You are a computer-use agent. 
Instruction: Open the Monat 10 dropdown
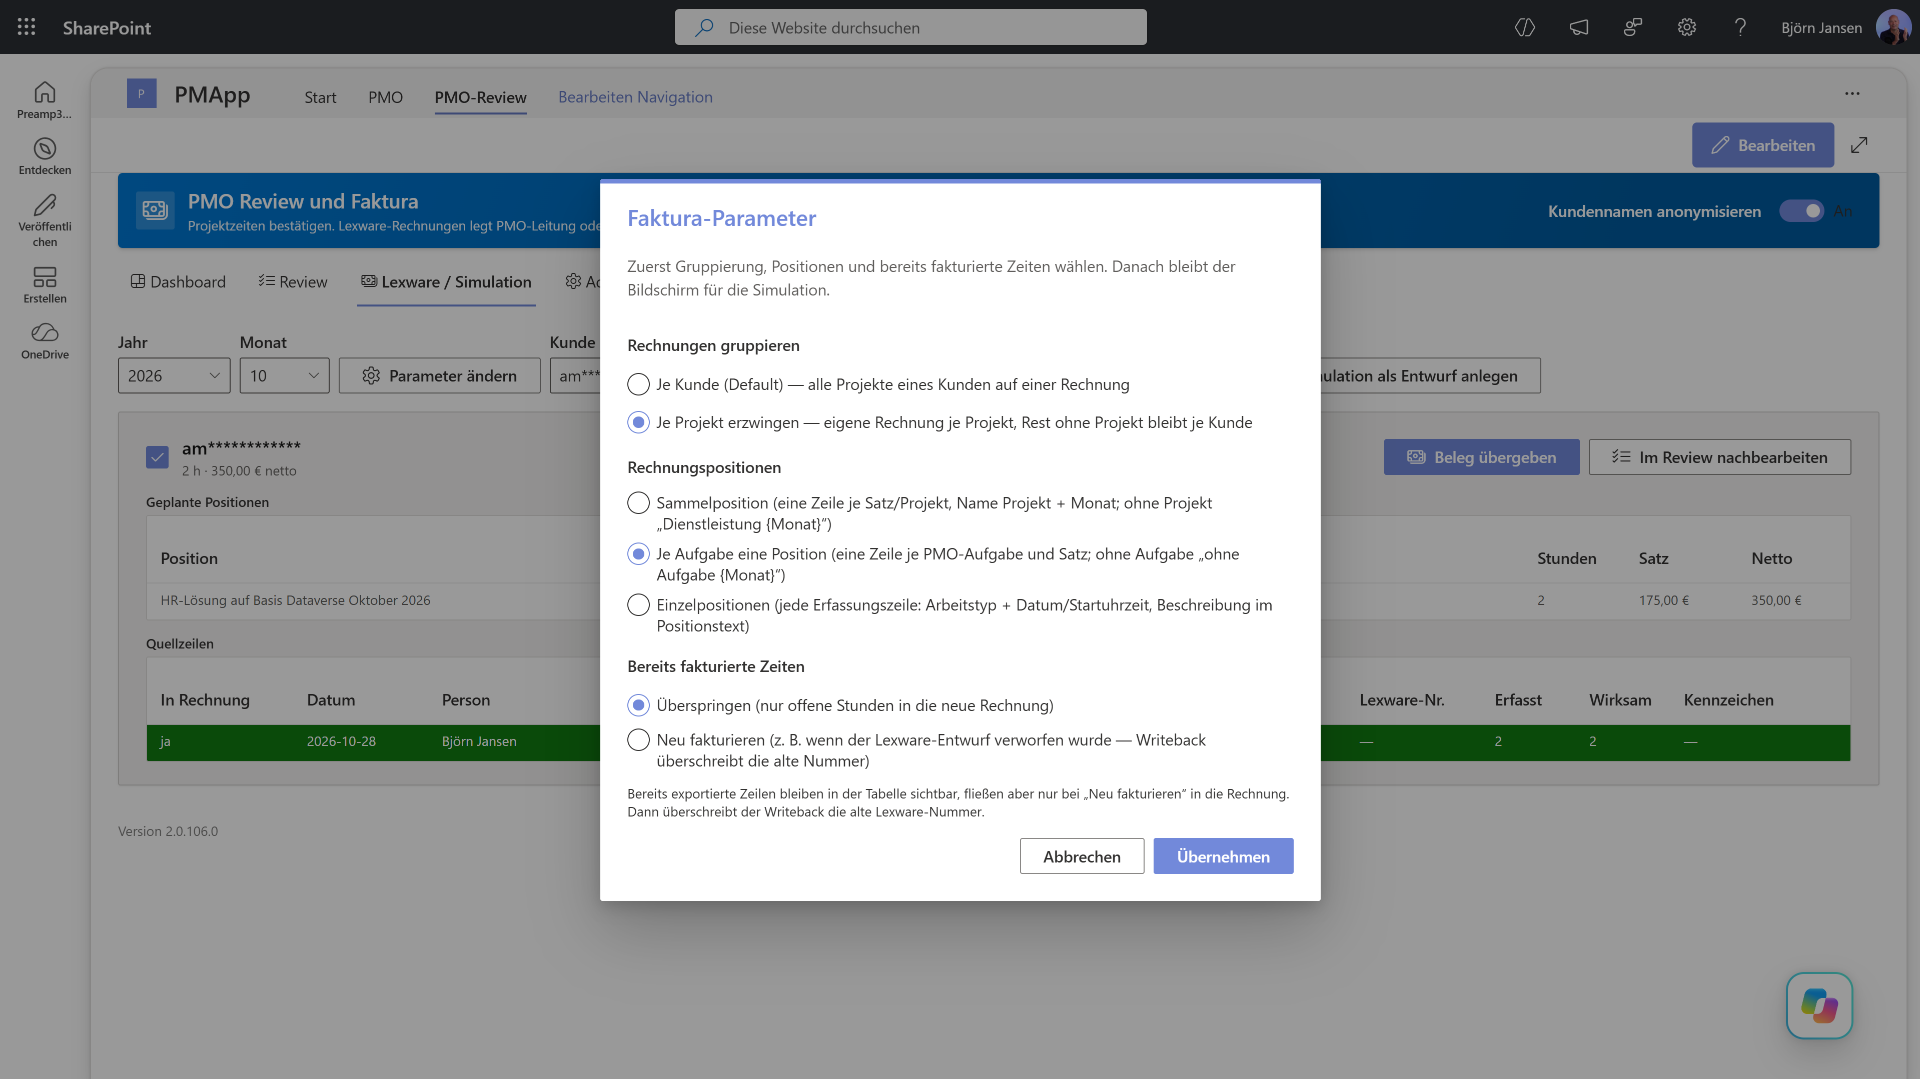284,375
